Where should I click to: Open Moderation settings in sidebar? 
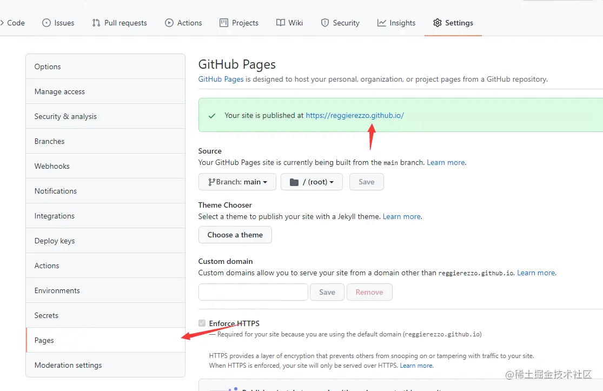click(x=105, y=365)
